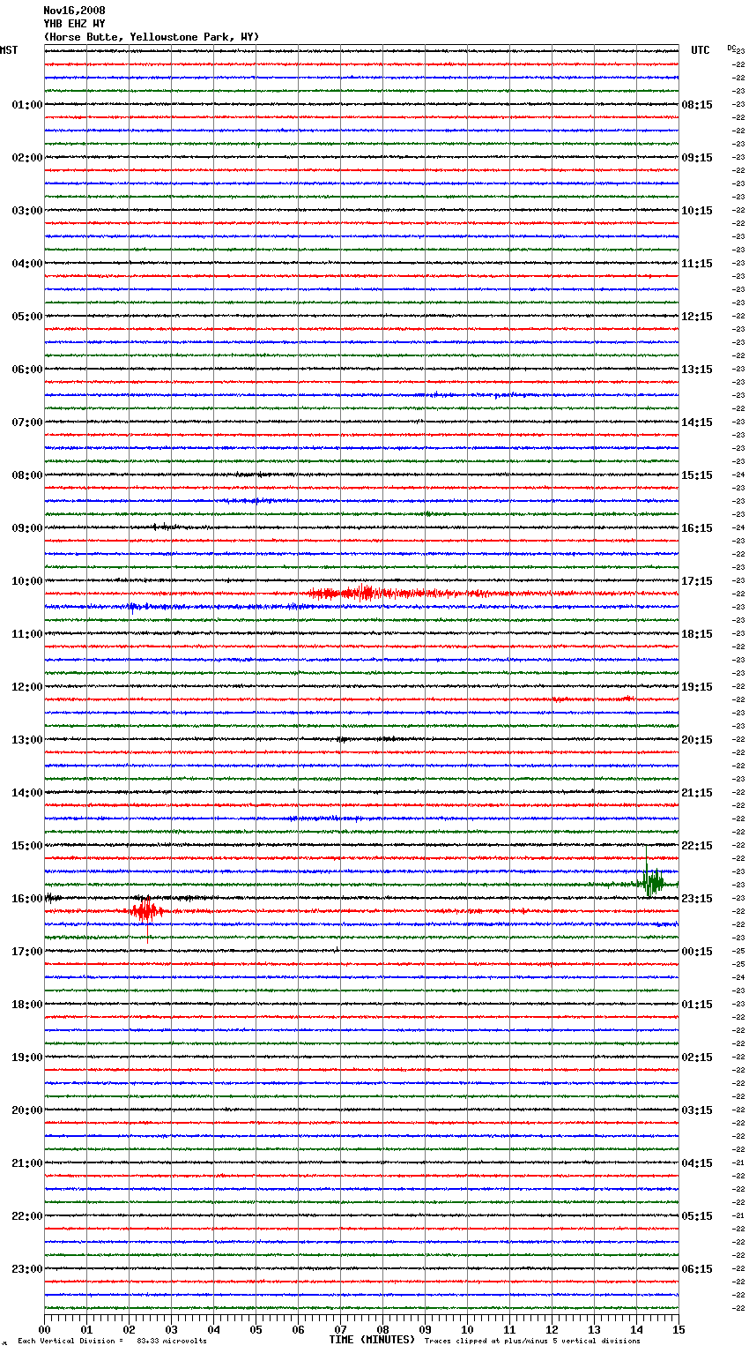Image resolution: width=749 pixels, height=1353 pixels.
Task: Click the 'UTC' column header
Action: click(x=700, y=50)
